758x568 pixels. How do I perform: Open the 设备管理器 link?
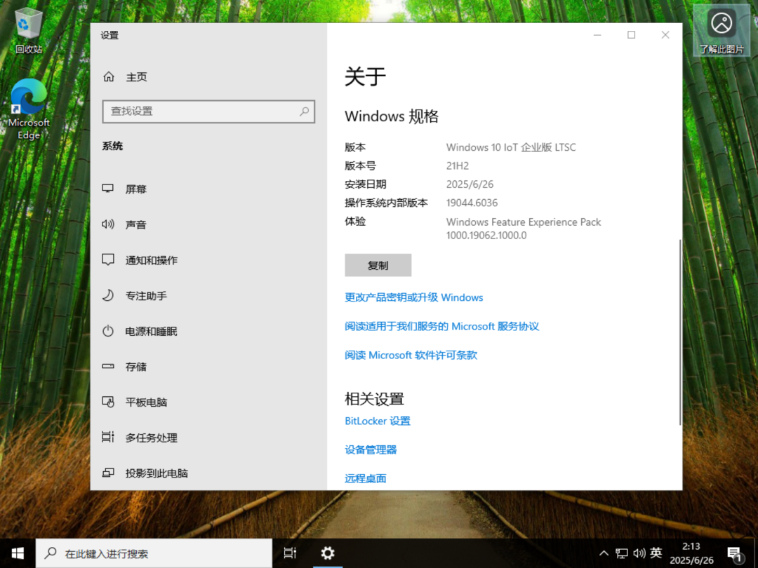pos(371,449)
